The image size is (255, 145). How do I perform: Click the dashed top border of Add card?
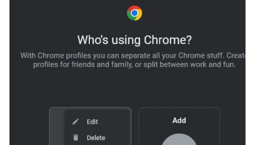[179, 108]
